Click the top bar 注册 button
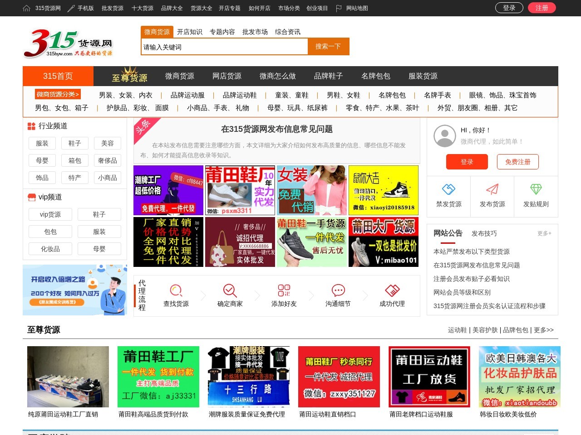Screen dimensions: 581x435 pos(542,8)
